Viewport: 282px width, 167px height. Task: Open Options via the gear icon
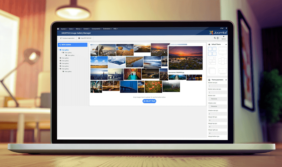pos(223,38)
